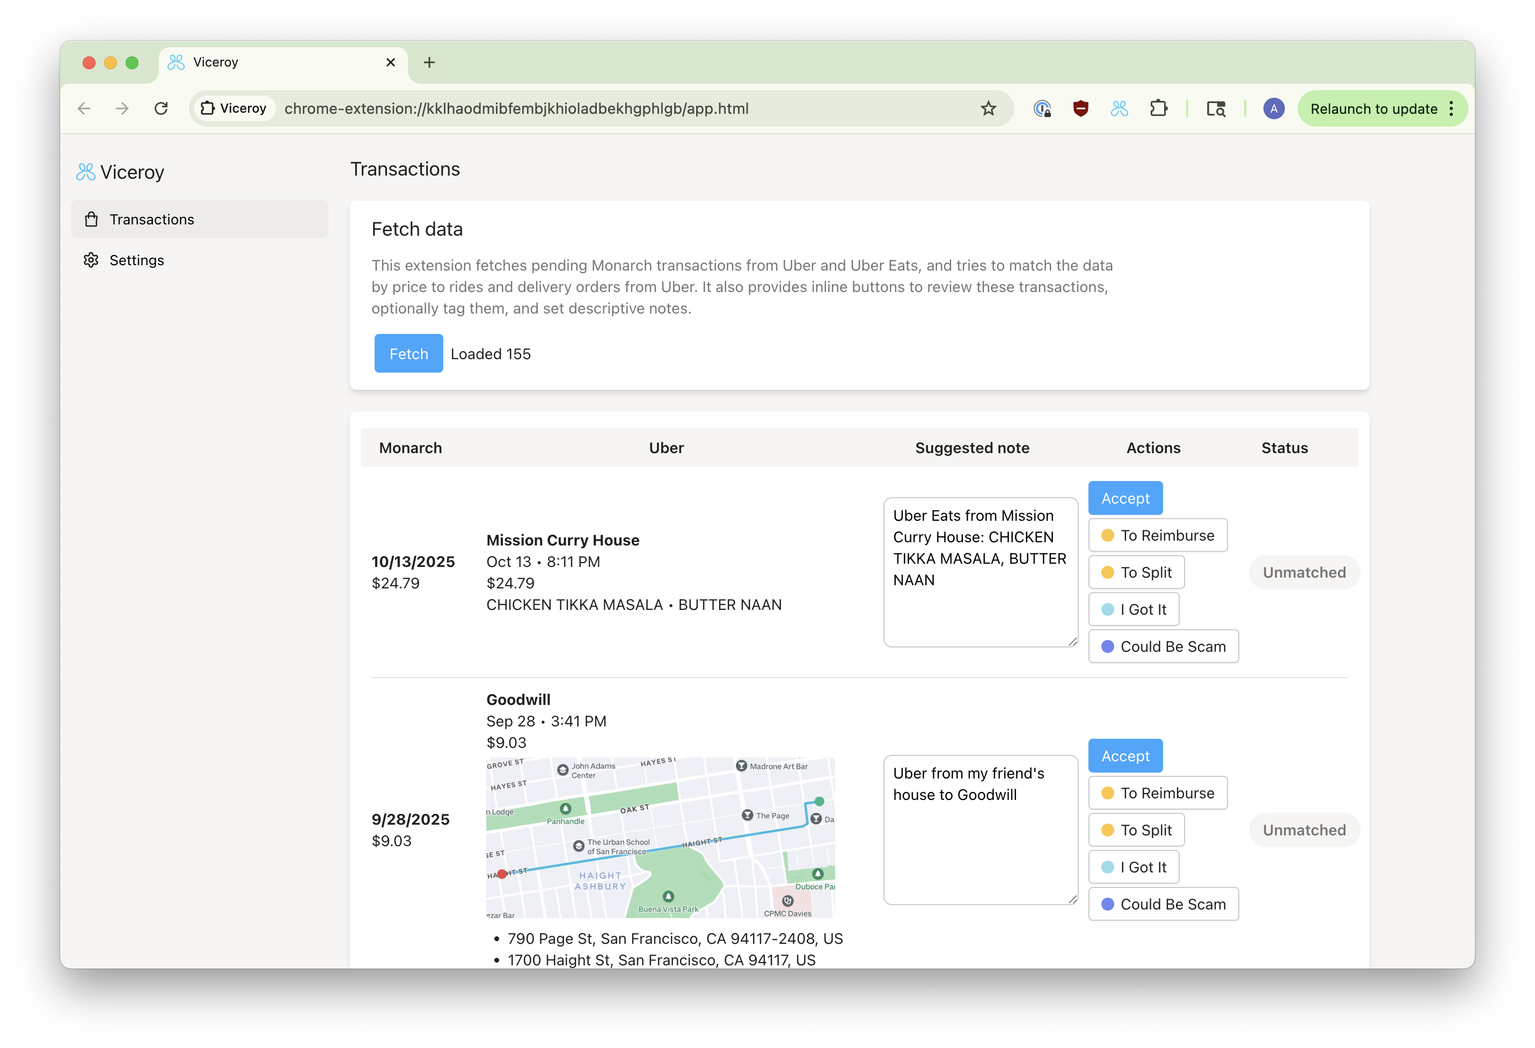Open the Chrome three-dot menu
This screenshot has width=1535, height=1048.
click(1451, 108)
